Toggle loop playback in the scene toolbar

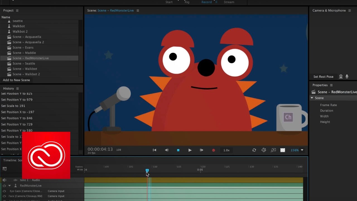254,150
